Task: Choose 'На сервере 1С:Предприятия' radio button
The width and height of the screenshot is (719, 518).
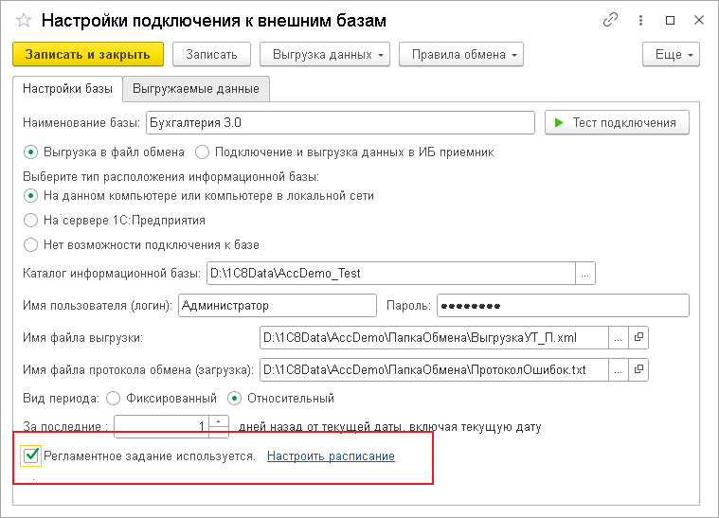Action: (x=31, y=220)
